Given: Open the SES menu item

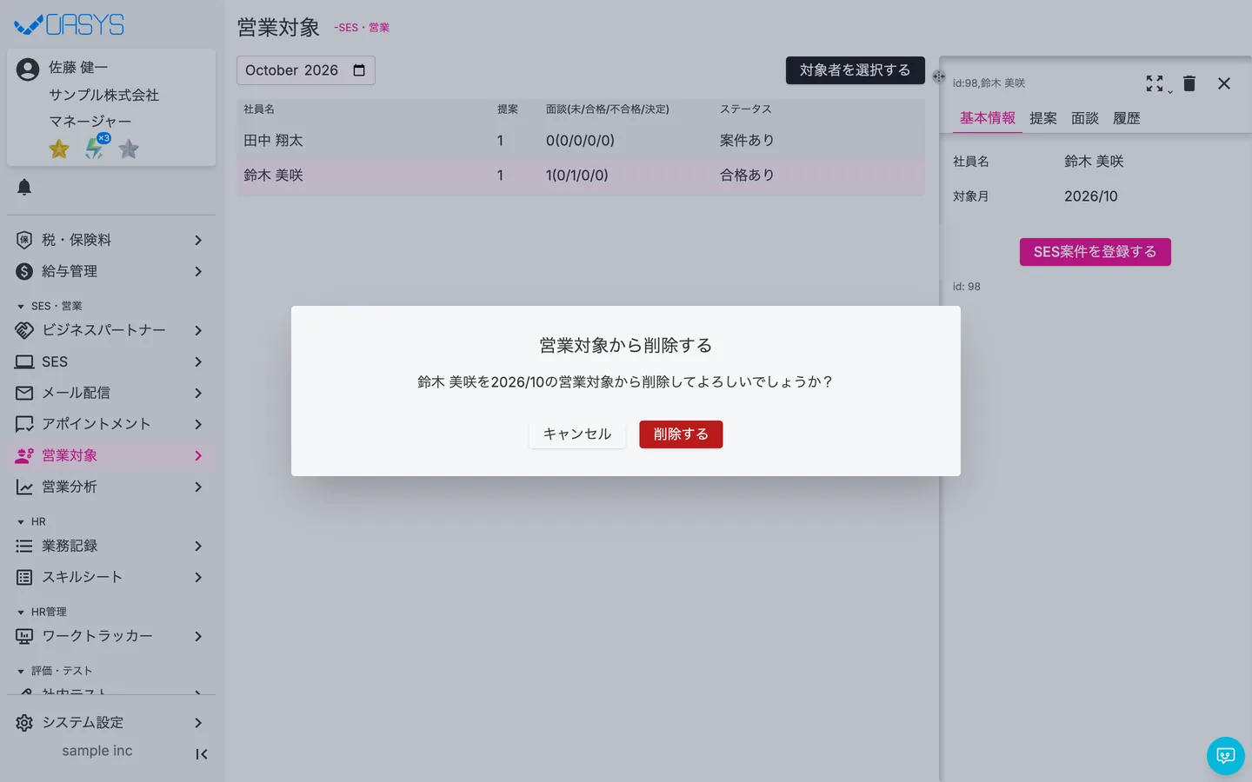Looking at the screenshot, I should [x=111, y=361].
